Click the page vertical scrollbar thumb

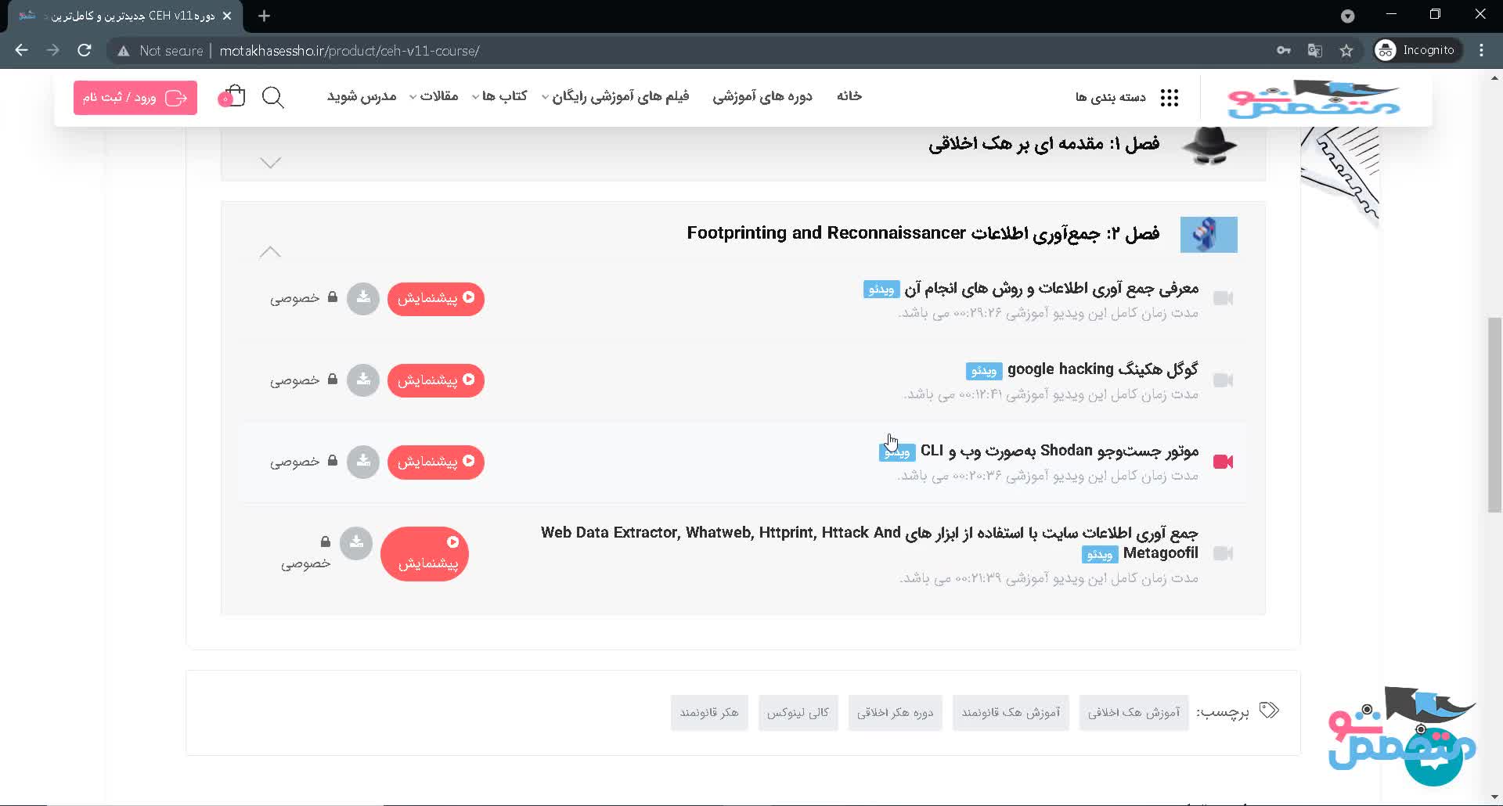[x=1494, y=415]
